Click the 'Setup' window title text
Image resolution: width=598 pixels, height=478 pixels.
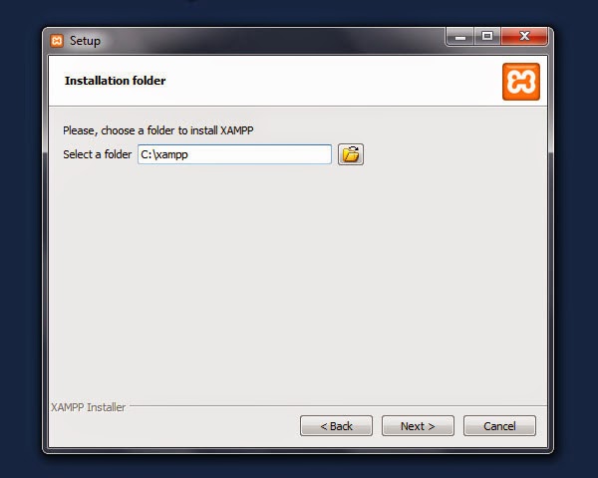tap(85, 41)
